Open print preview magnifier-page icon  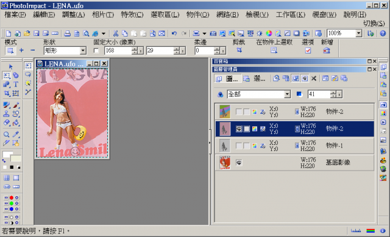tap(86, 34)
